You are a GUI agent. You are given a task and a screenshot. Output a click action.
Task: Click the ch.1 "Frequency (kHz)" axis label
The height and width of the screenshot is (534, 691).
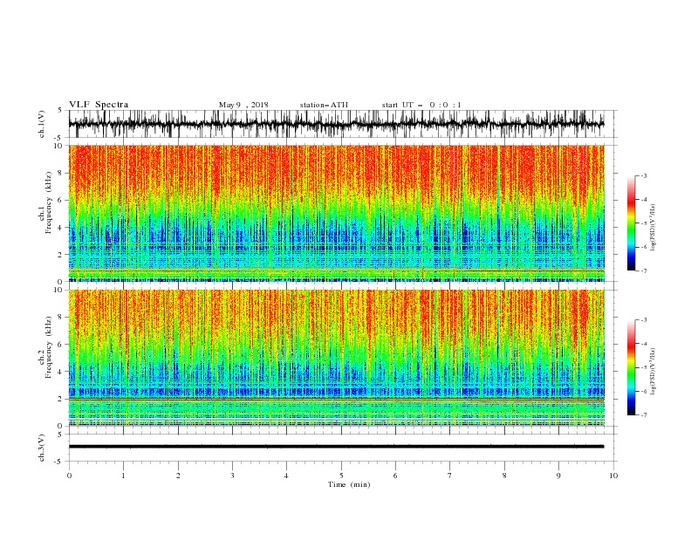click(x=48, y=203)
